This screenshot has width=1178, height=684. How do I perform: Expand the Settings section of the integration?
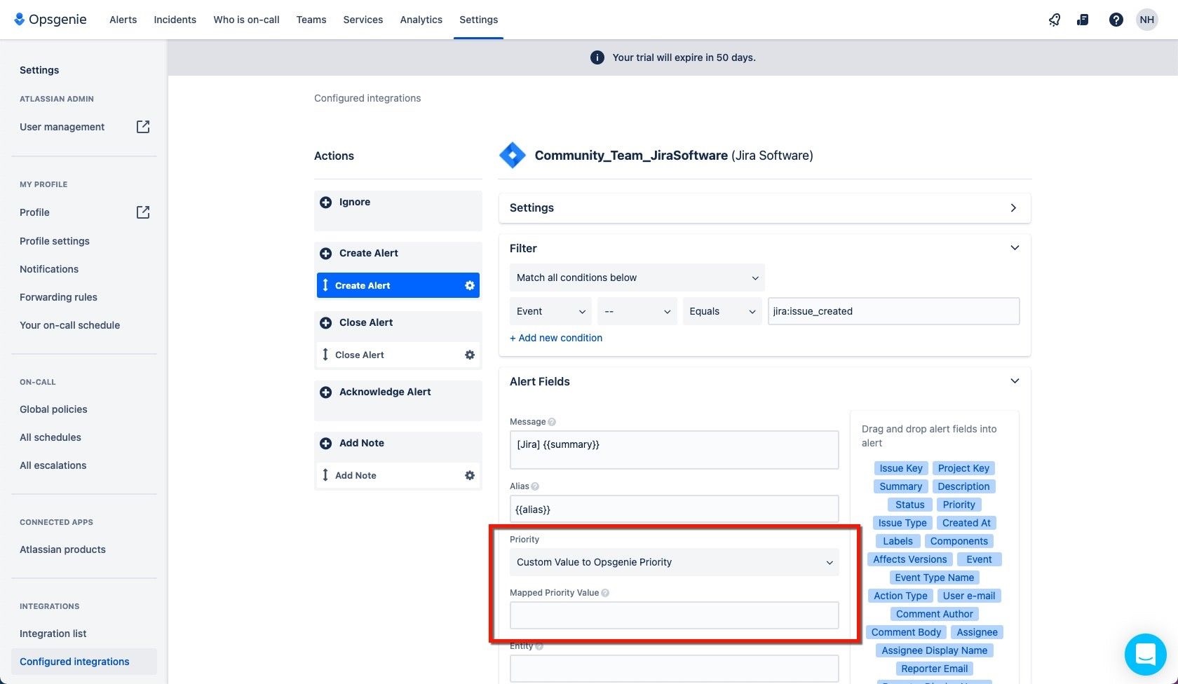click(x=1013, y=207)
